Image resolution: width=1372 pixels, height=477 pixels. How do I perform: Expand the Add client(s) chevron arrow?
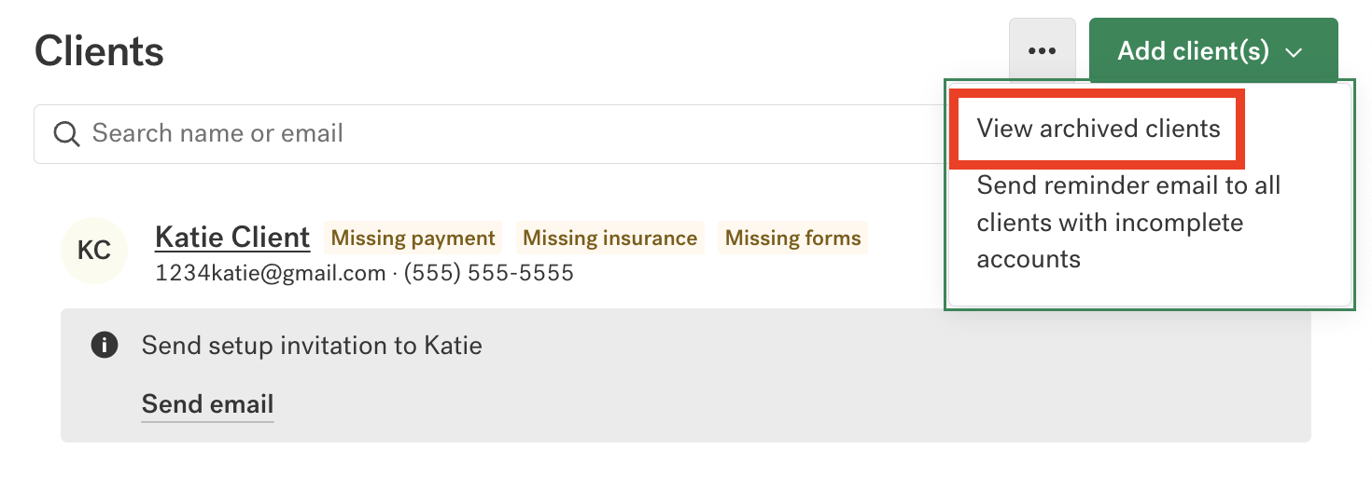pos(1294,52)
